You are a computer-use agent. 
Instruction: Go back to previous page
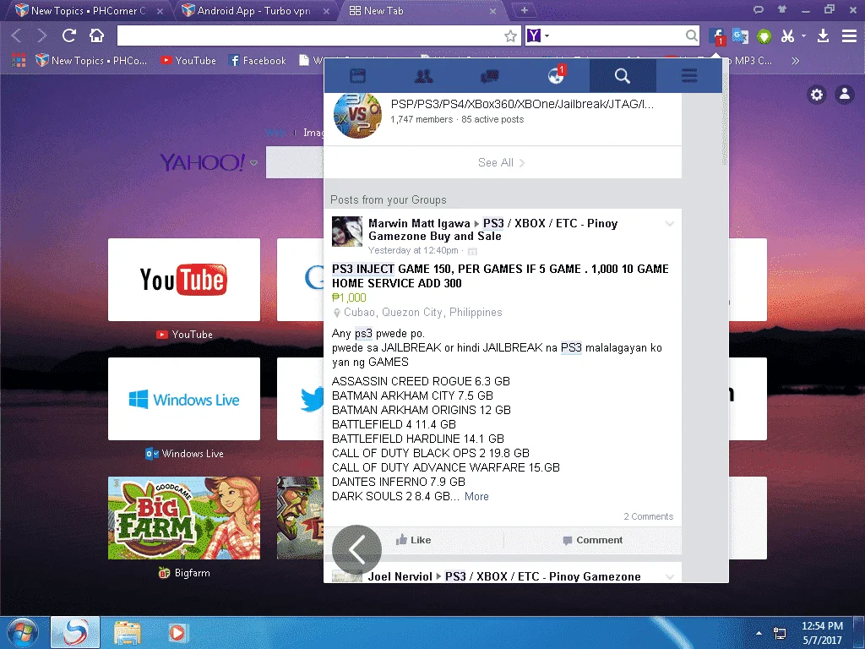click(x=17, y=35)
